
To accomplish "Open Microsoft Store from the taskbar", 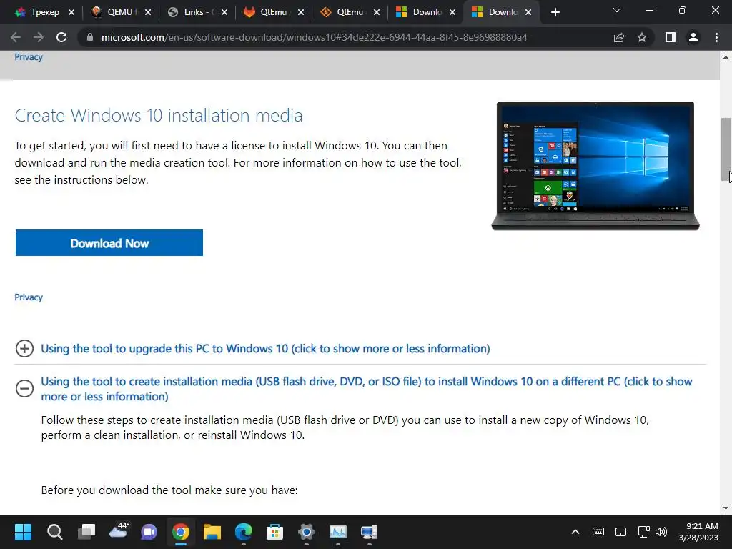I will point(275,532).
